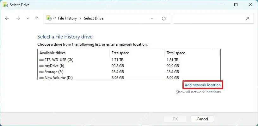Click the drive icon beside Storage (E:)
Viewport: 258px width, 126px height.
coord(41,72)
